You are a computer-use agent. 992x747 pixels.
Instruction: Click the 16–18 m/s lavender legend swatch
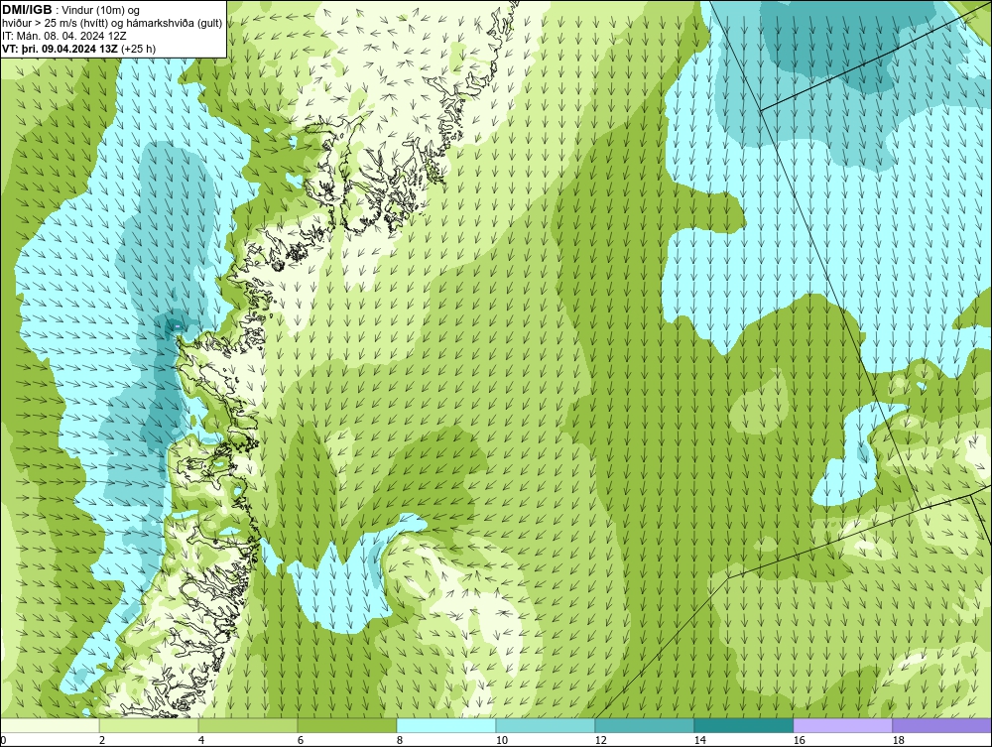click(842, 725)
